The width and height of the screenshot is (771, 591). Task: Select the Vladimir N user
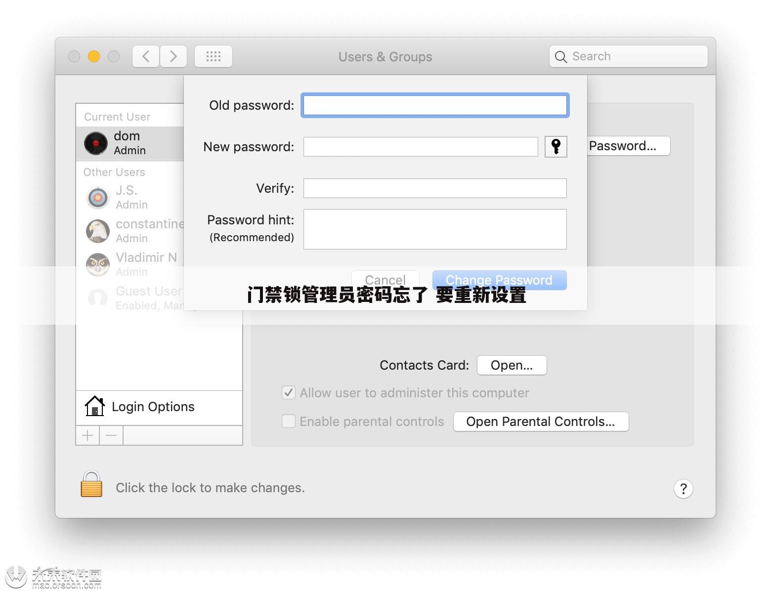click(130, 264)
